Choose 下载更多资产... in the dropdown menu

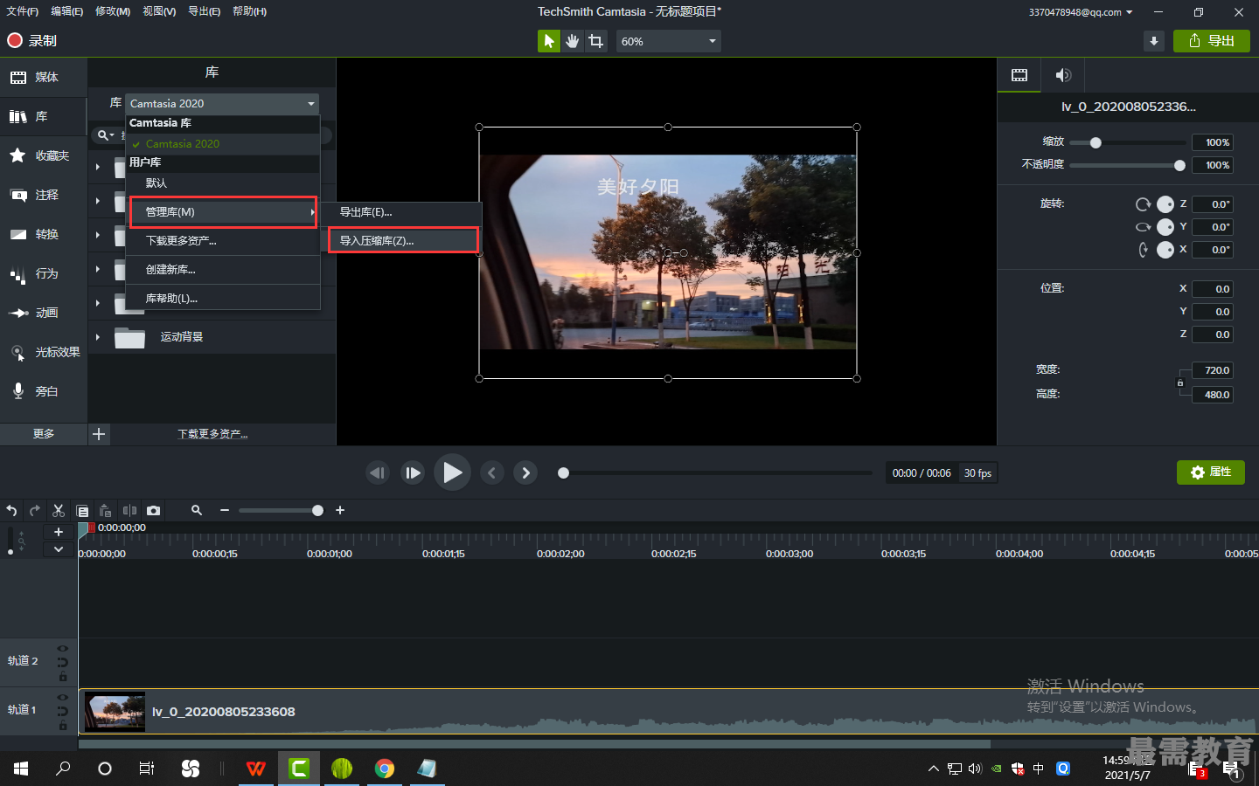tap(223, 241)
